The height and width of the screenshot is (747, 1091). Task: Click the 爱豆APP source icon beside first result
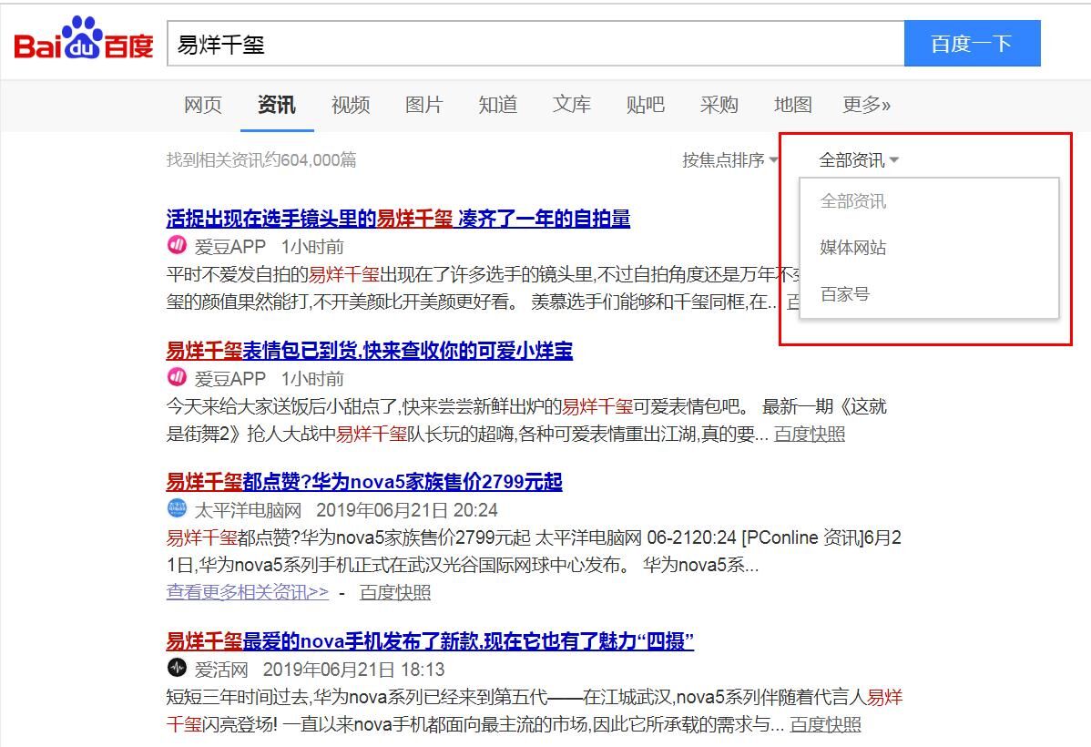pos(176,246)
